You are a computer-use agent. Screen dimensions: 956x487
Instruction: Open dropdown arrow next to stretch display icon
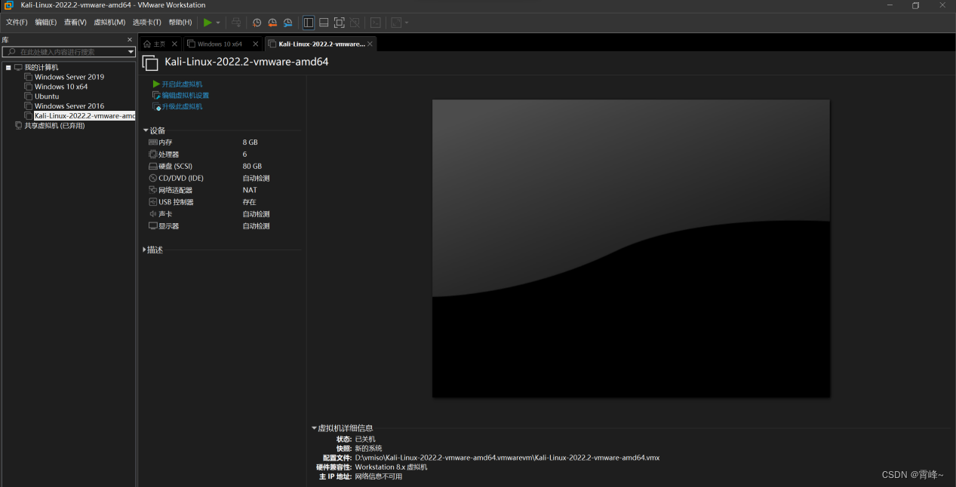(x=407, y=23)
